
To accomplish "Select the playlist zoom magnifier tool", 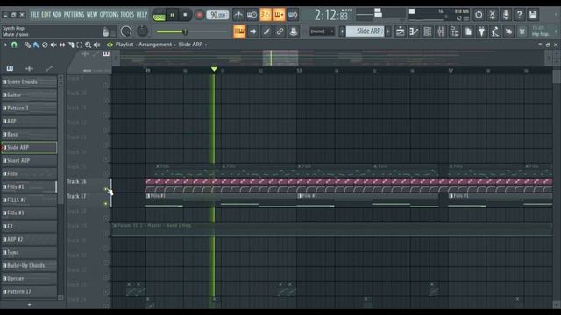I will (88, 45).
